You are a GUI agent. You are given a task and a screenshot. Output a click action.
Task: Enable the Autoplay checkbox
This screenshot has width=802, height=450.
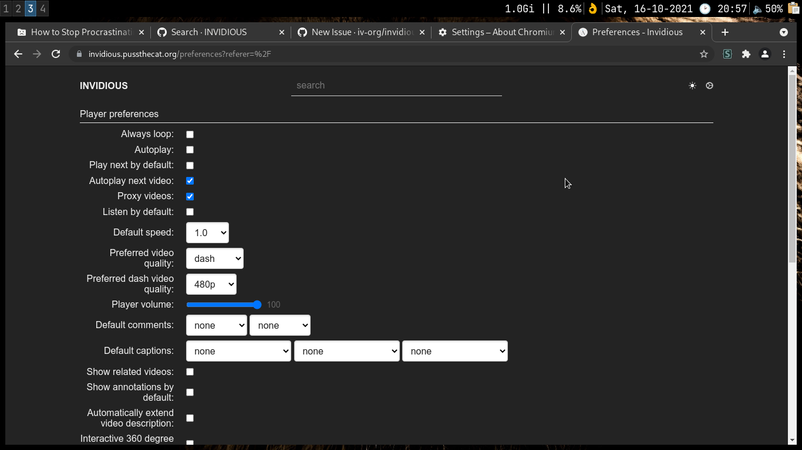[x=190, y=149]
